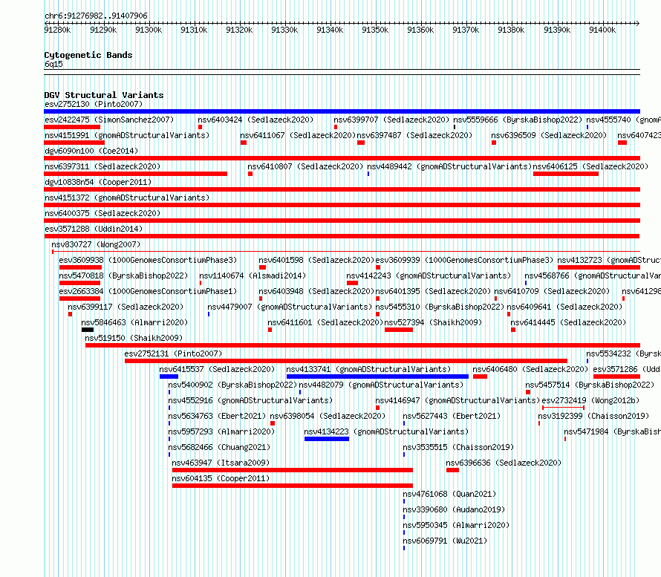Screen dimensions: 661x577
Task: Select the black nsv5846463 variant bar
Action: click(88, 330)
